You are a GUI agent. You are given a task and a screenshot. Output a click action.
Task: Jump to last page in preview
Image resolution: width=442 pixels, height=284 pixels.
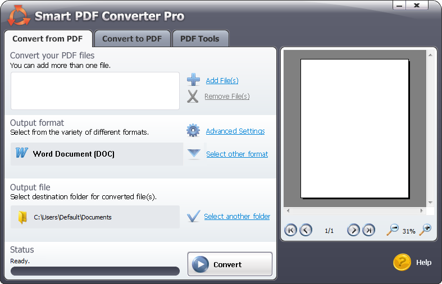click(x=368, y=230)
